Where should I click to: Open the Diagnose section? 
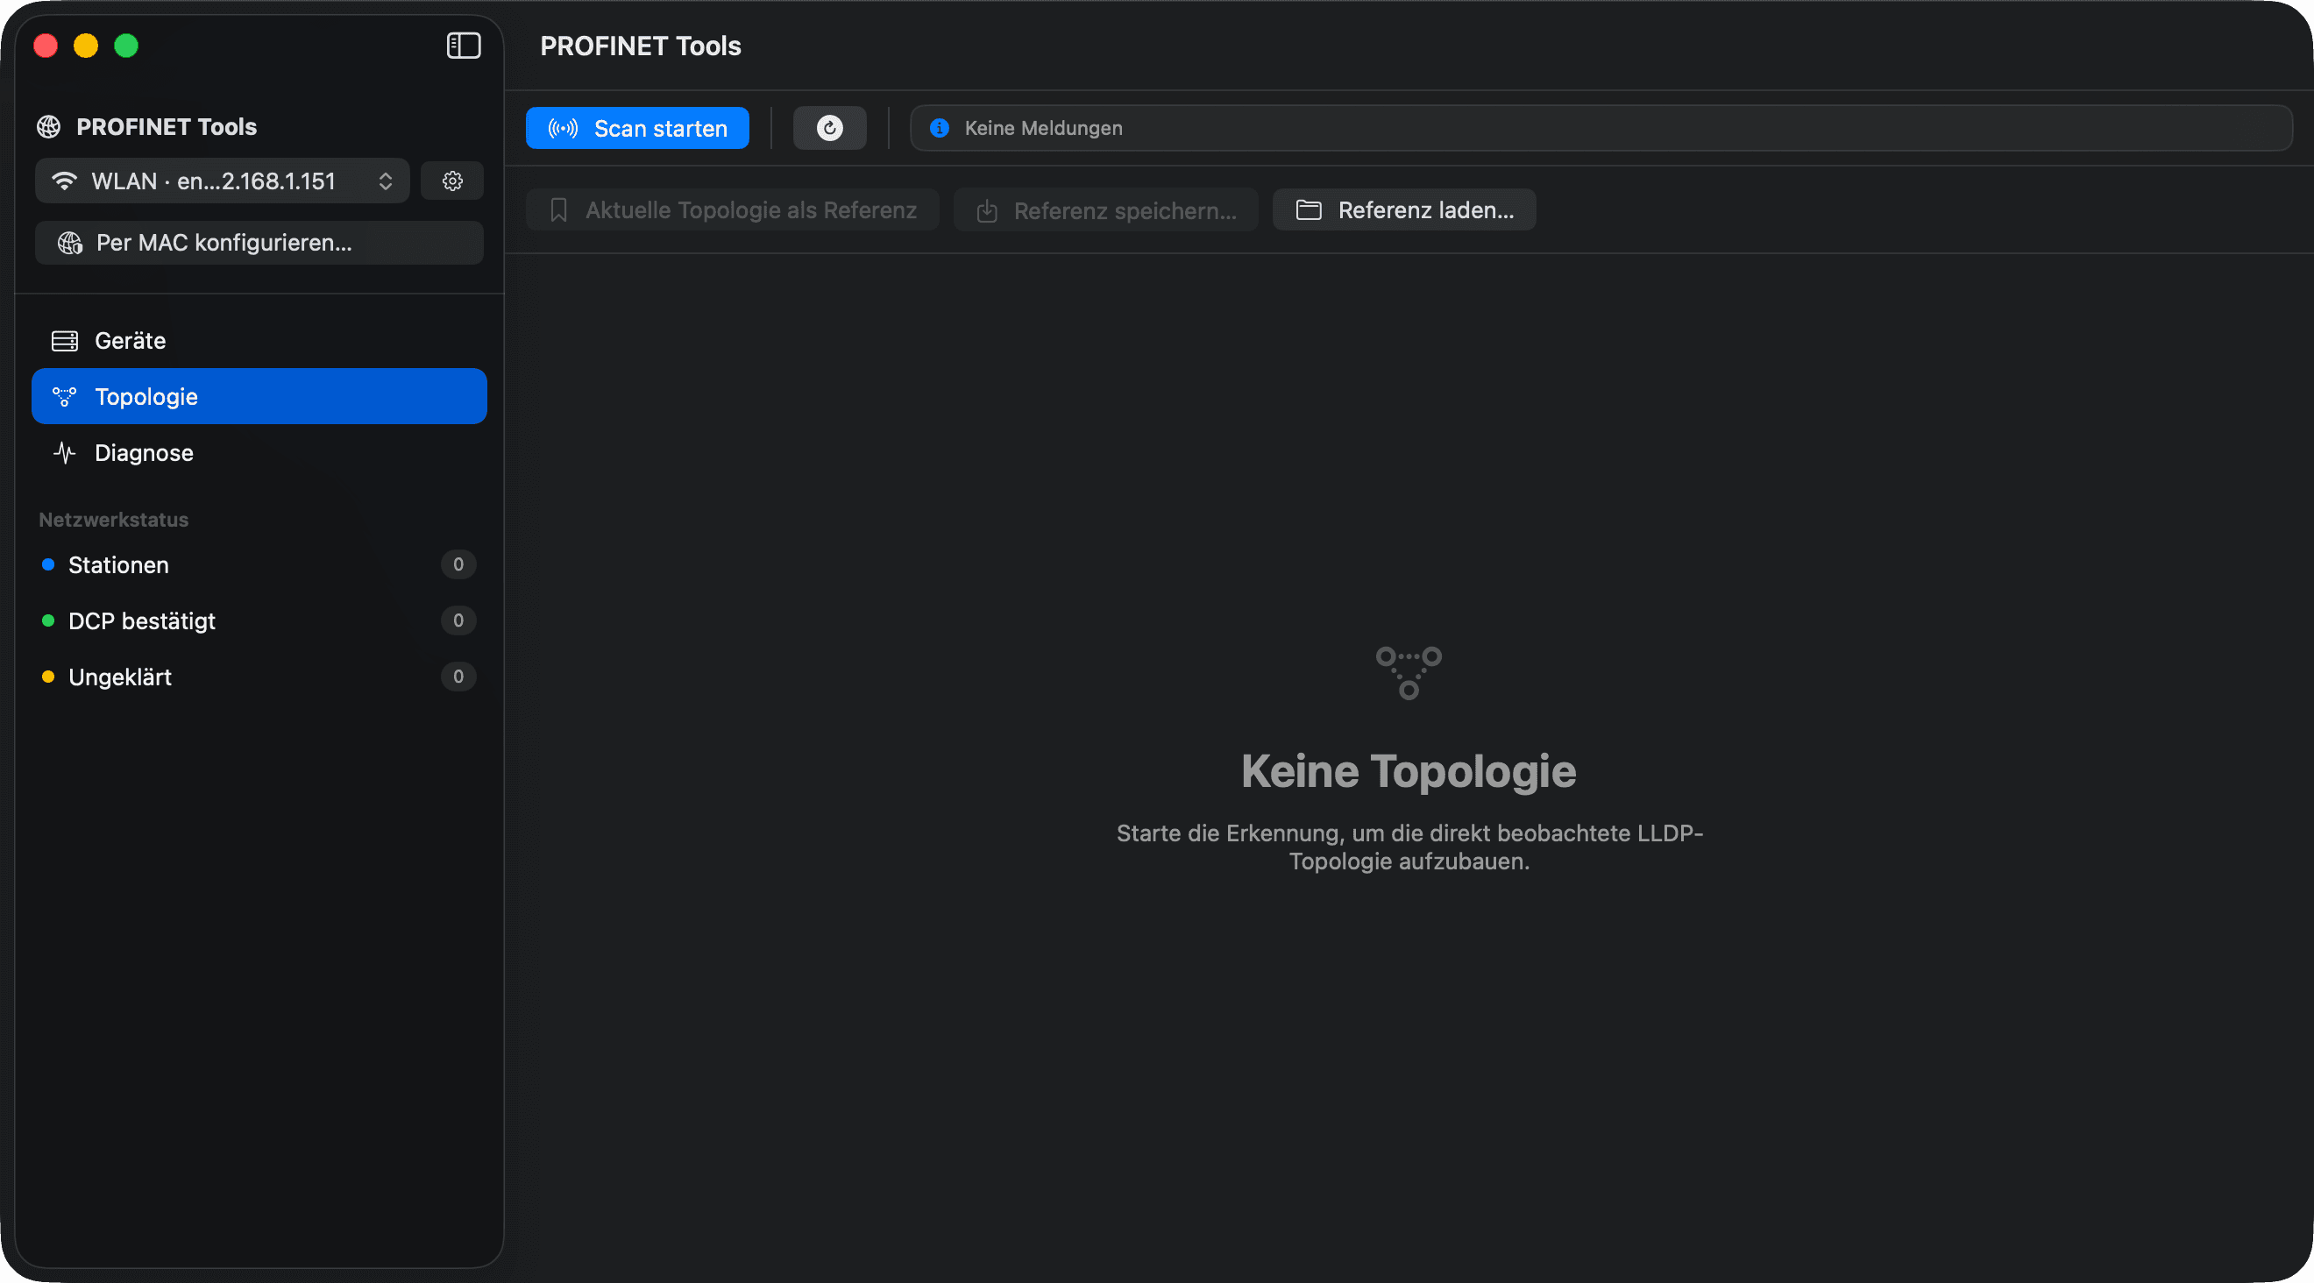pyautogui.click(x=259, y=452)
